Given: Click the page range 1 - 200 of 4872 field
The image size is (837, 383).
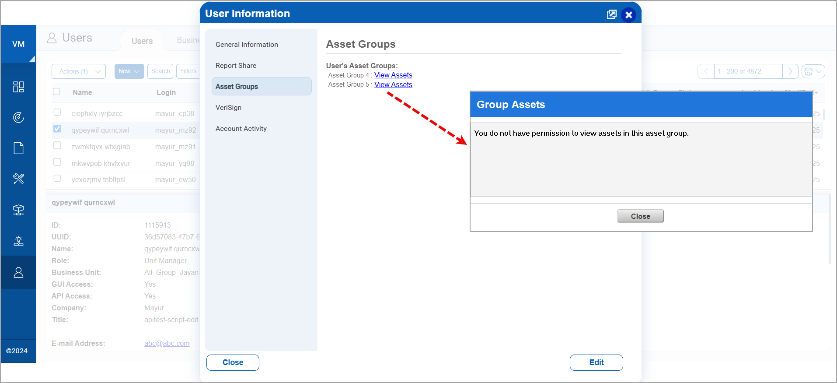Looking at the screenshot, I should (748, 71).
